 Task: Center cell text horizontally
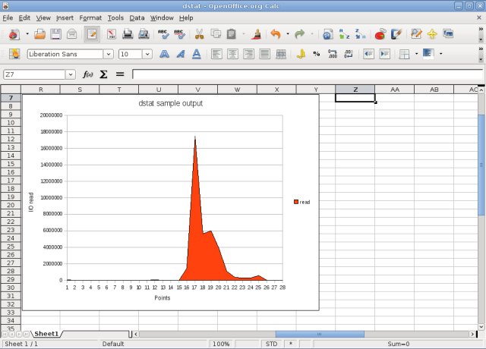tap(232, 54)
